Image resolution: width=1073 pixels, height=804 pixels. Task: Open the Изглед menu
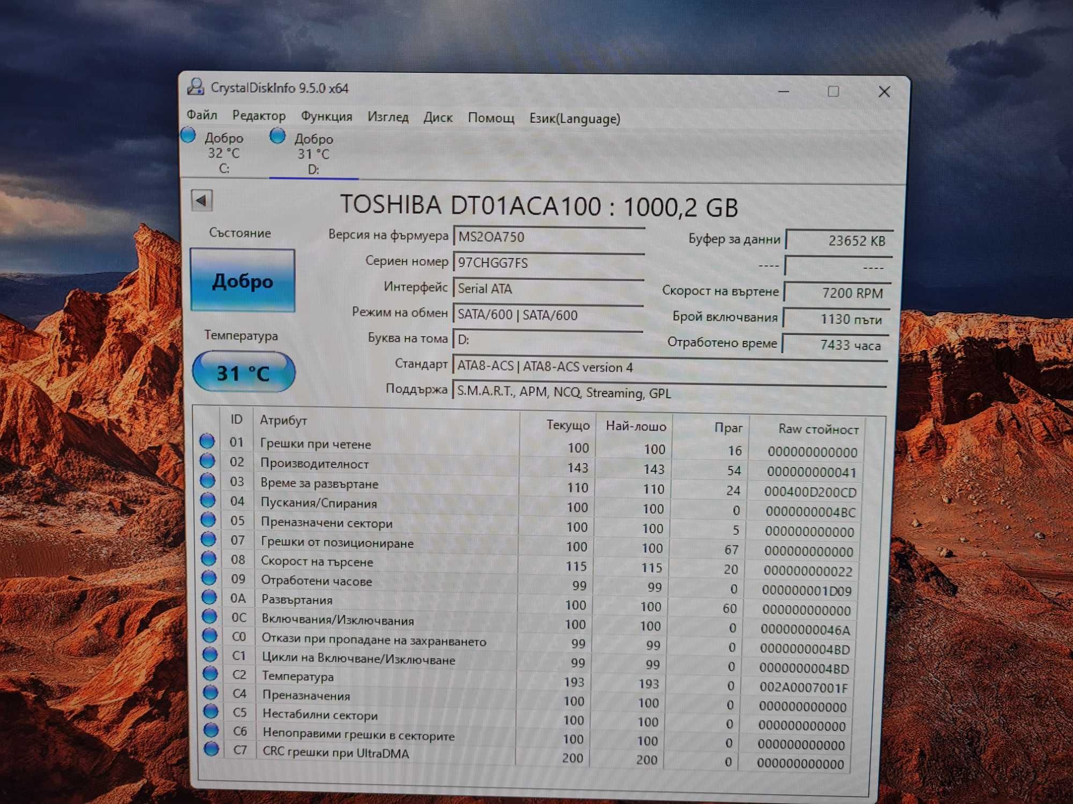tap(388, 117)
